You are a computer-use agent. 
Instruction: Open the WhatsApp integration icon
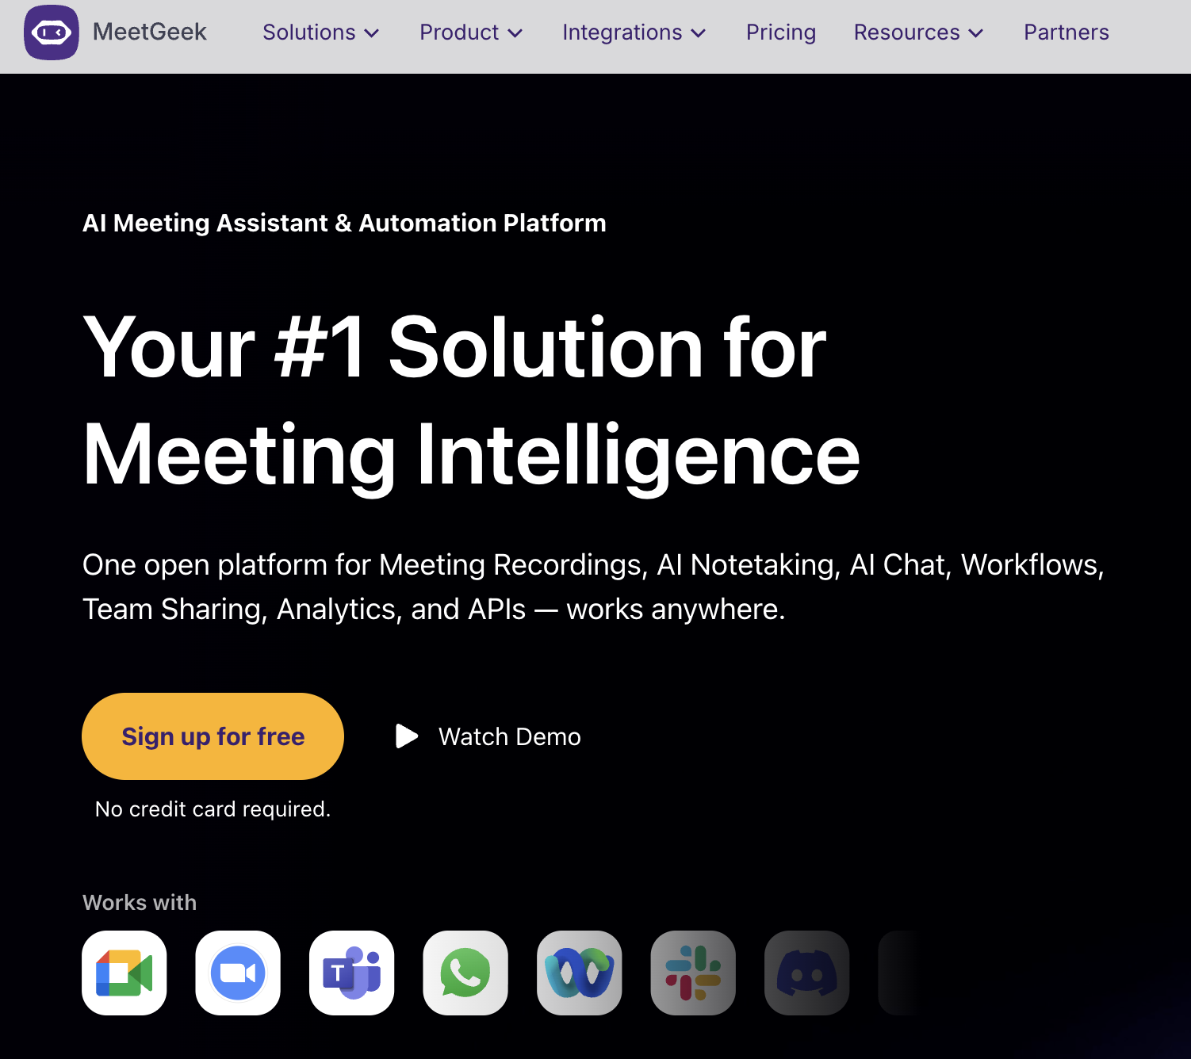(465, 973)
